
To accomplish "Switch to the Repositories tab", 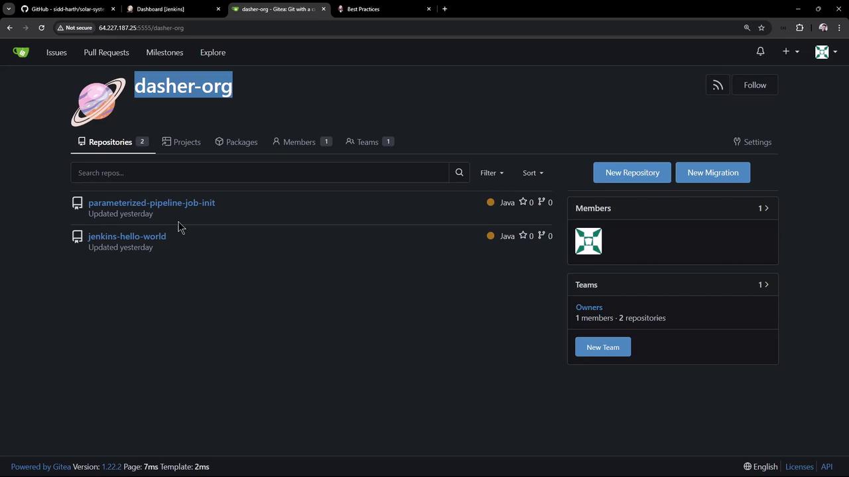I will 113,142.
